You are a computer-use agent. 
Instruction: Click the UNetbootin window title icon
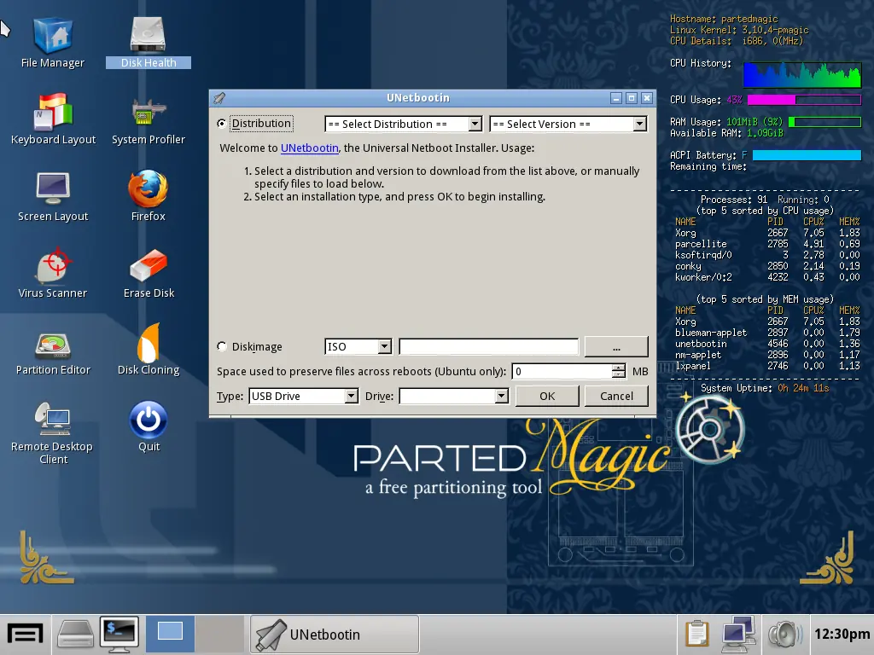219,98
